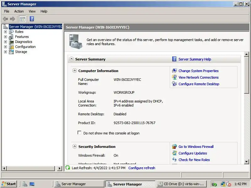Collapse the Security Information section
The height and width of the screenshot is (188, 251).
(x=75, y=146)
